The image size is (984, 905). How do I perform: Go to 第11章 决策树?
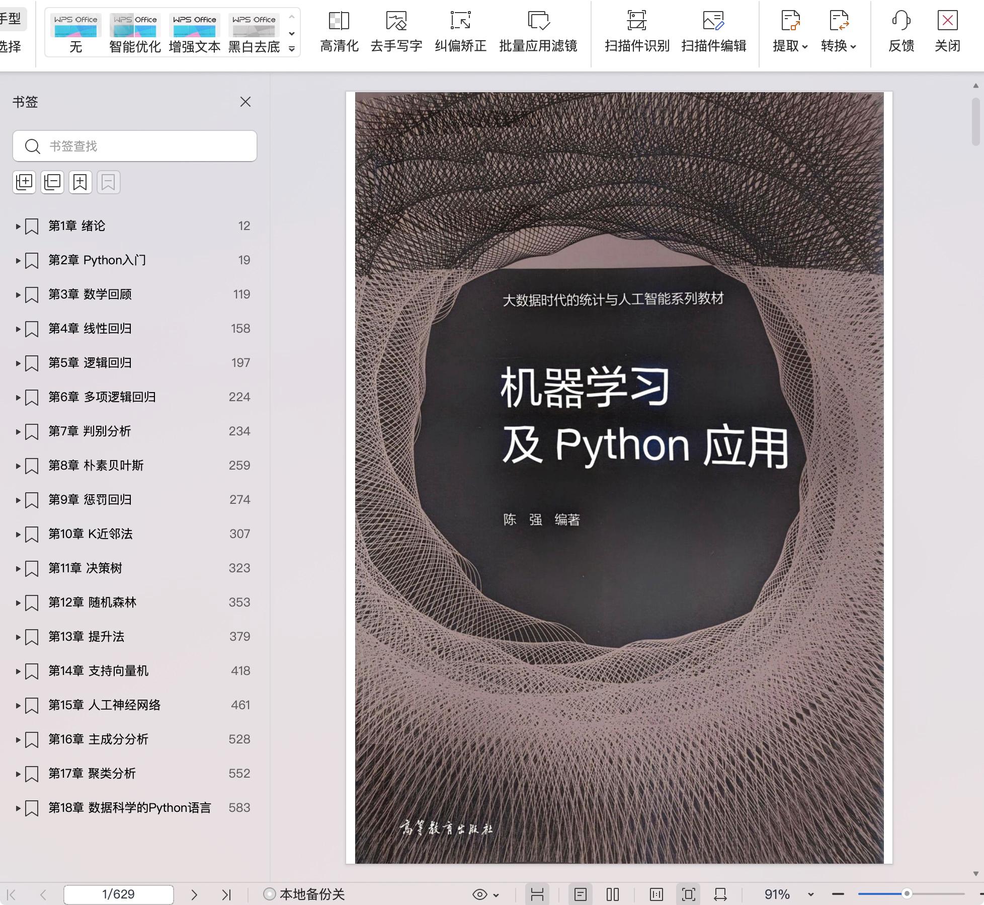(x=86, y=568)
